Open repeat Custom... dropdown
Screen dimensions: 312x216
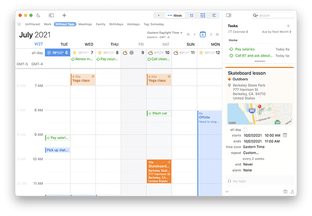[x=251, y=153]
